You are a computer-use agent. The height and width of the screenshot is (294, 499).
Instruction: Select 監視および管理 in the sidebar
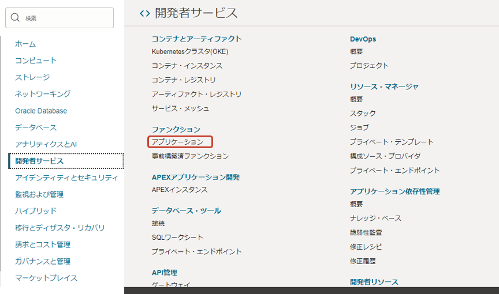[39, 194]
